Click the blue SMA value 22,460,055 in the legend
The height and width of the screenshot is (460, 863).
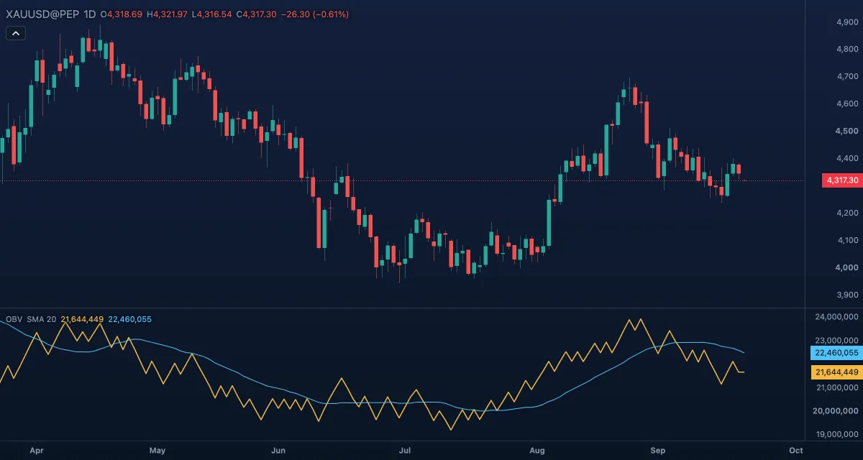tap(130, 319)
